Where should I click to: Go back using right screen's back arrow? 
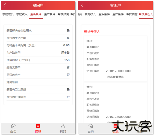tap(82, 5)
